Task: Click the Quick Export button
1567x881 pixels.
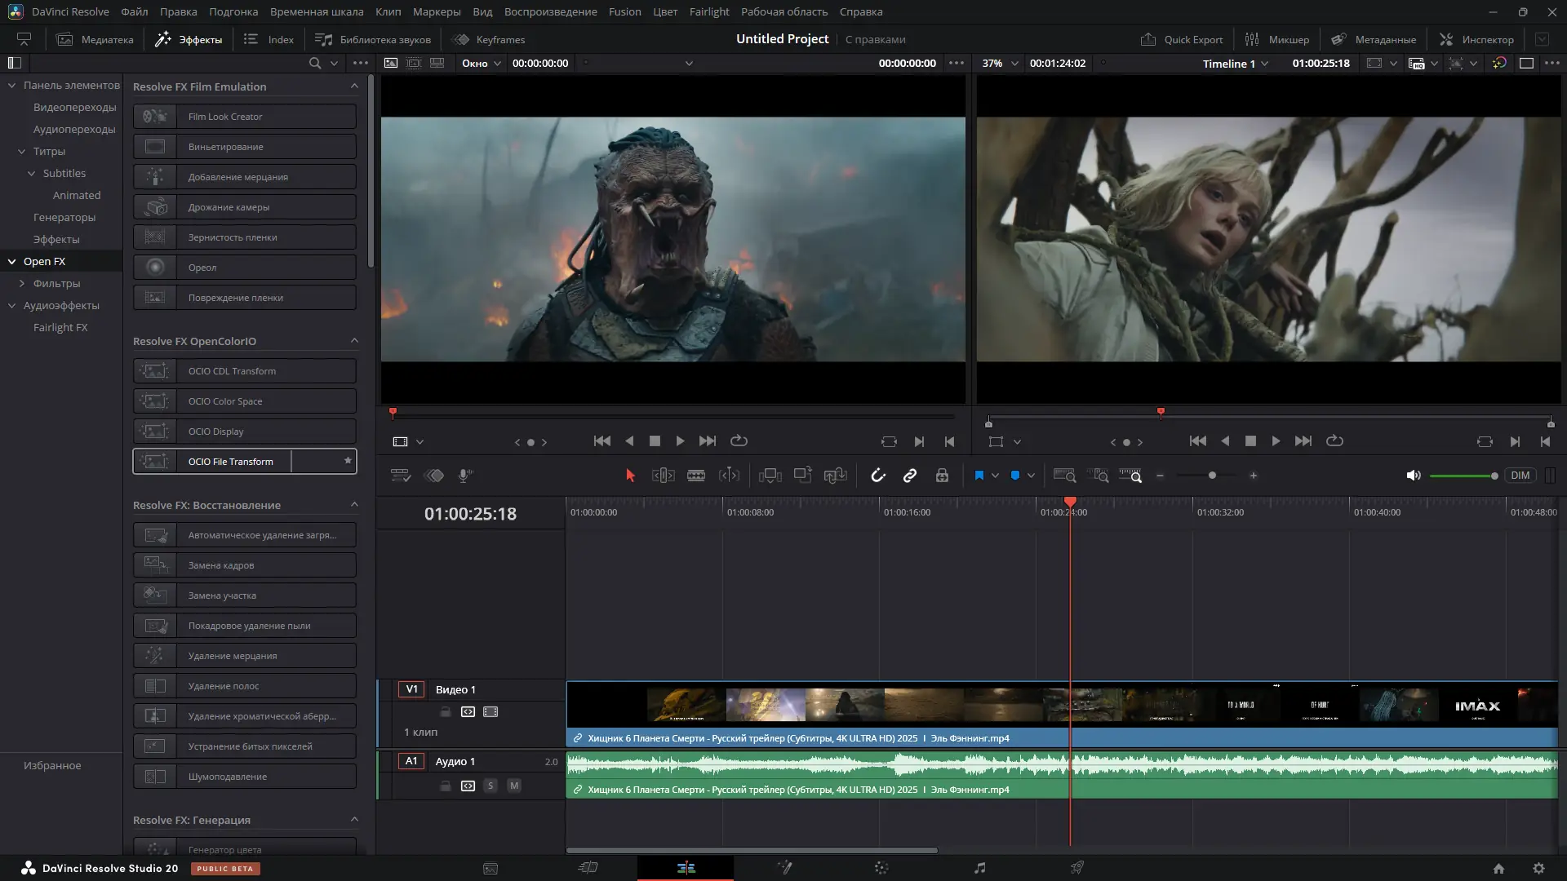Action: tap(1181, 39)
